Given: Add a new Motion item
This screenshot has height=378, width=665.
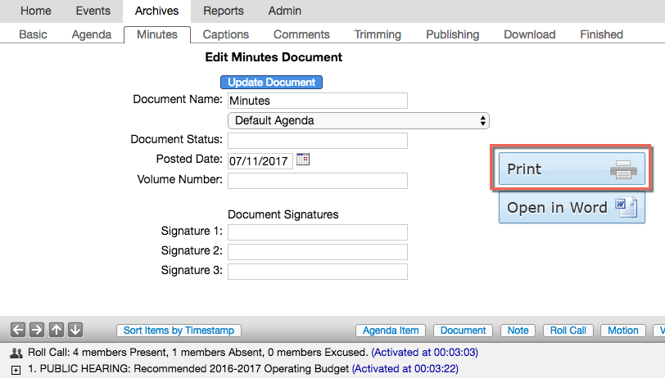Looking at the screenshot, I should 623,331.
